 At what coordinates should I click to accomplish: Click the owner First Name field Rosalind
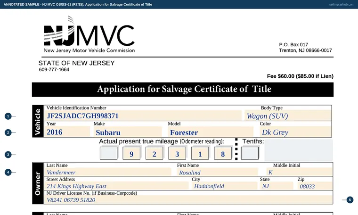[x=218, y=172]
